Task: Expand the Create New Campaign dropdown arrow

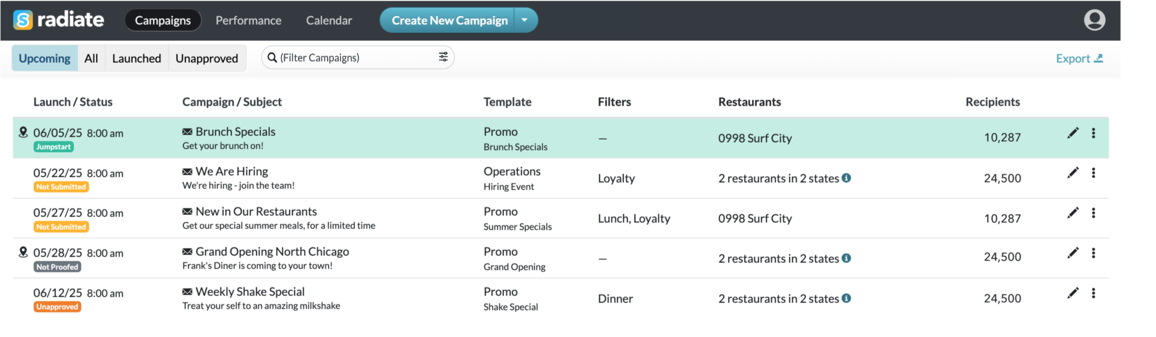Action: [524, 20]
